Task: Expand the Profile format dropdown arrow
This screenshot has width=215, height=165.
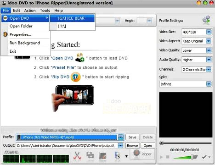Action: pyautogui.click(x=121, y=137)
